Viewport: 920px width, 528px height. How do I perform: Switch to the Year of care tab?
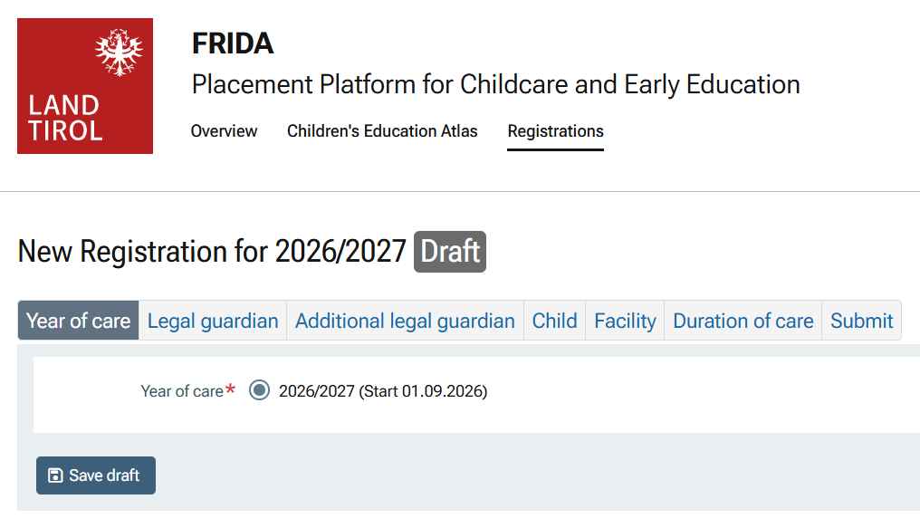[x=78, y=321]
